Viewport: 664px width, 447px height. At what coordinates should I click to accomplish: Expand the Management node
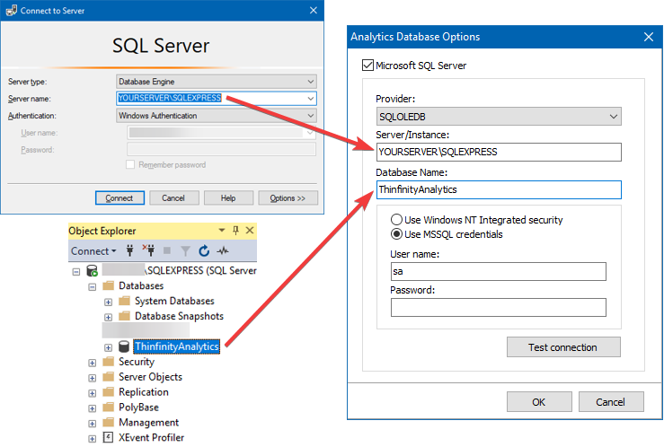click(92, 424)
